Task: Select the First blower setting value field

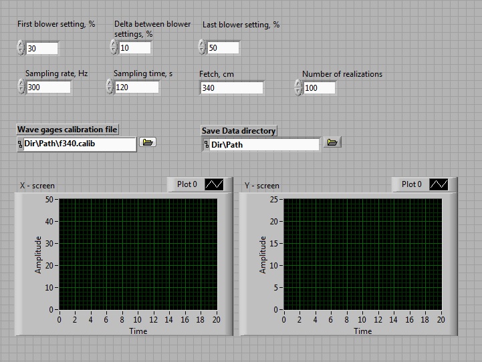Action: 42,48
